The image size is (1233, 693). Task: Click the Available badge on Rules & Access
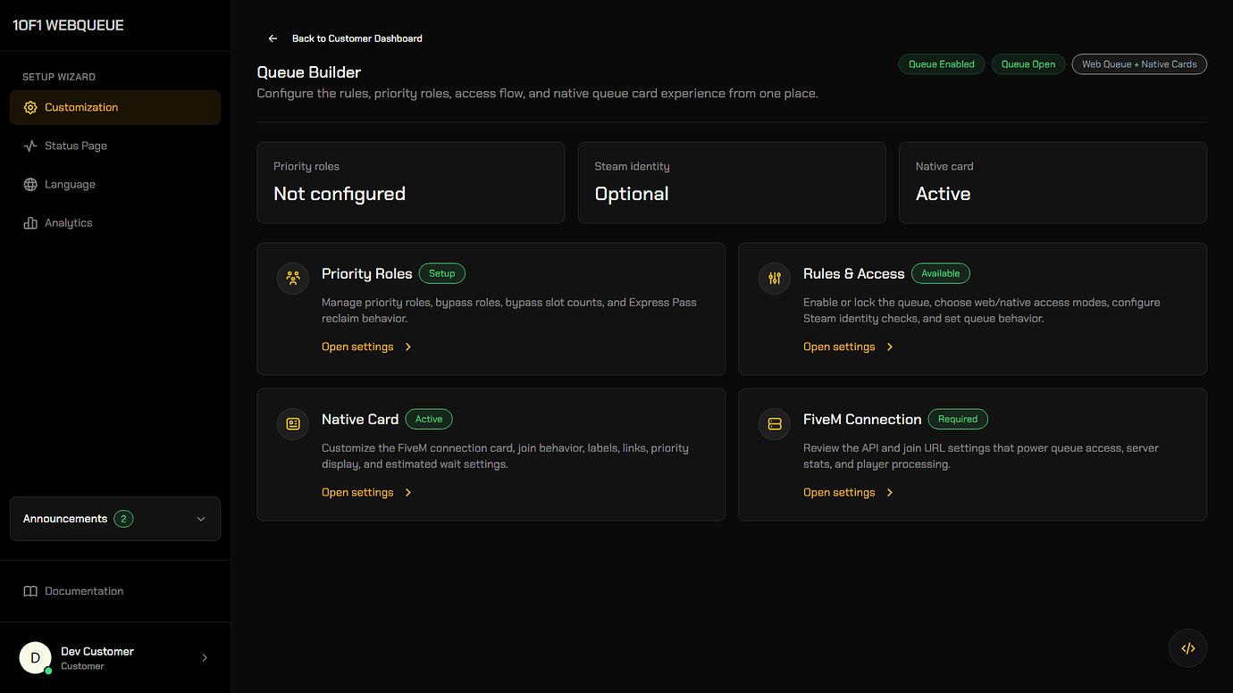click(x=941, y=273)
